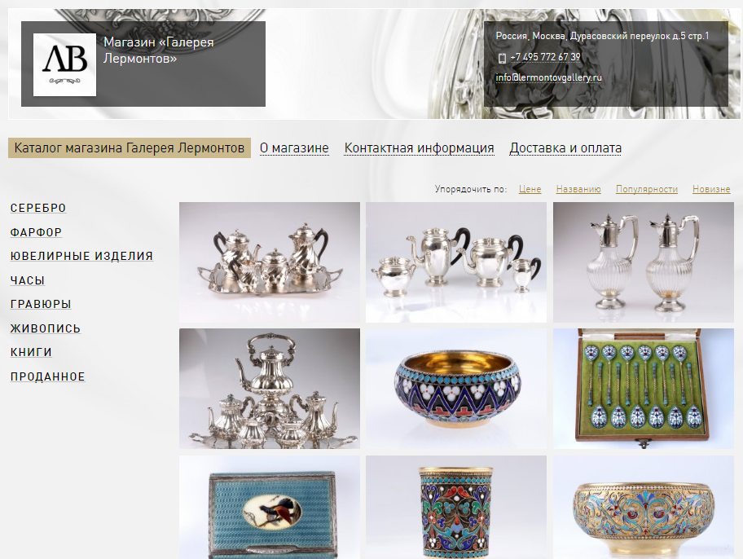Open the info@lermontovgallery.ru email link

(x=548, y=77)
